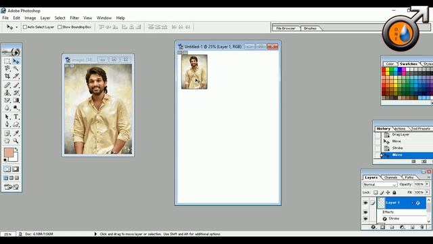433x244 pixels.
Task: Select the Crop tool
Action: pyautogui.click(x=7, y=75)
